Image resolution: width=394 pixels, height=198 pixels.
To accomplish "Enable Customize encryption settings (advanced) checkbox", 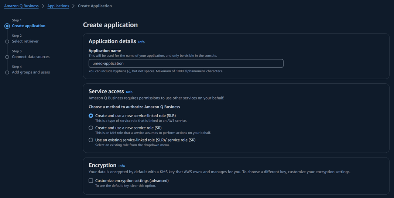I will [x=91, y=181].
